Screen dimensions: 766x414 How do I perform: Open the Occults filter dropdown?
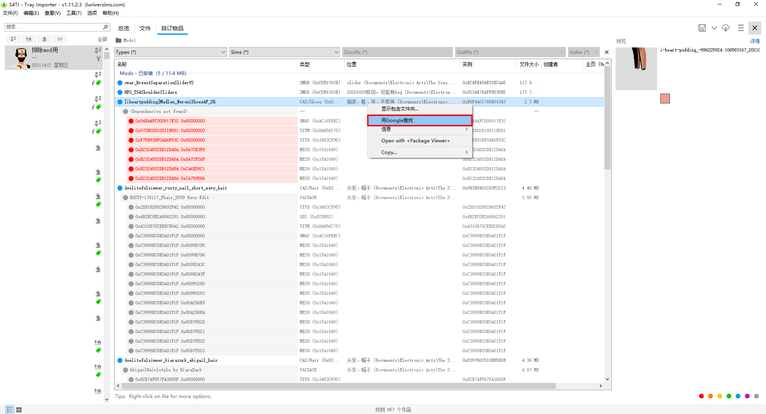click(x=397, y=52)
